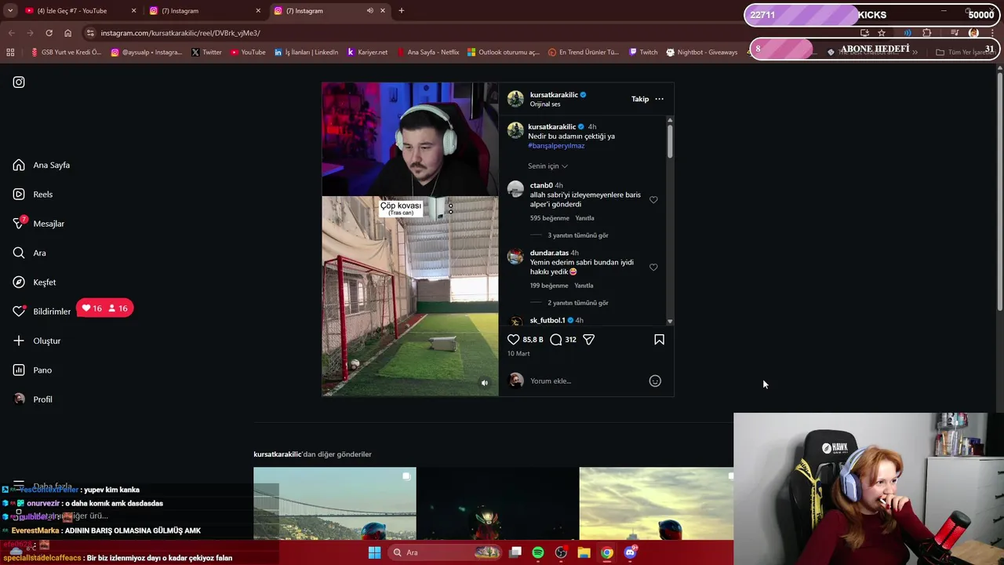Click the browser home button
Screen dimensions: 1004x565
(67, 33)
